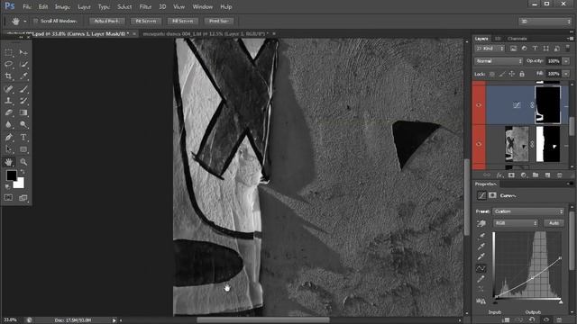The width and height of the screenshot is (577, 324).
Task: Click the Auto button in Curves
Action: pos(554,223)
